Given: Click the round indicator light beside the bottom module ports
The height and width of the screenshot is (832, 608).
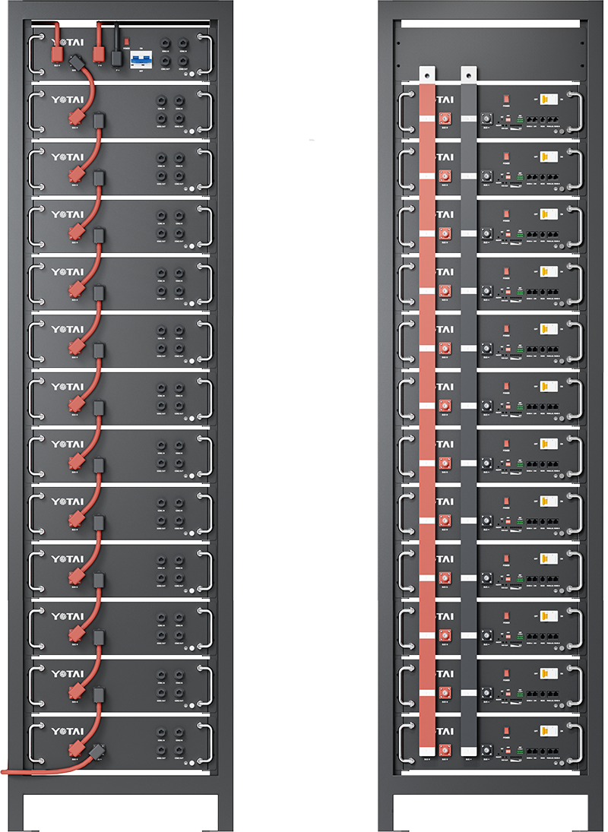Looking at the screenshot, I should 192,762.
